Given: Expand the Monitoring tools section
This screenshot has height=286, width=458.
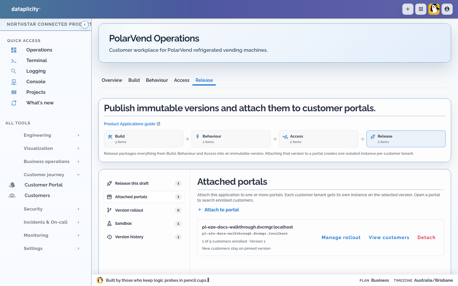Looking at the screenshot, I should pos(52,235).
